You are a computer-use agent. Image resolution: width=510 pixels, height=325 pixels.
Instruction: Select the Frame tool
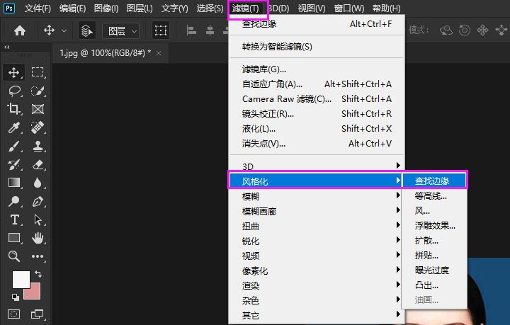point(38,109)
